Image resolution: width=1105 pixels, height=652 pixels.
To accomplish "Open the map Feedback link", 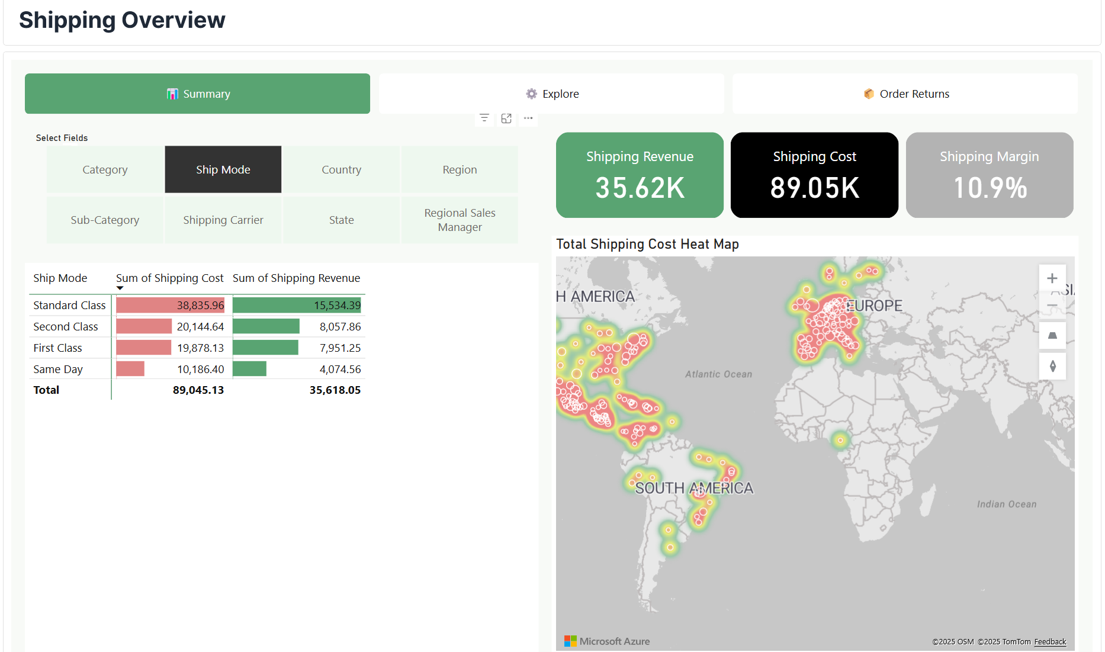I will (x=1050, y=641).
